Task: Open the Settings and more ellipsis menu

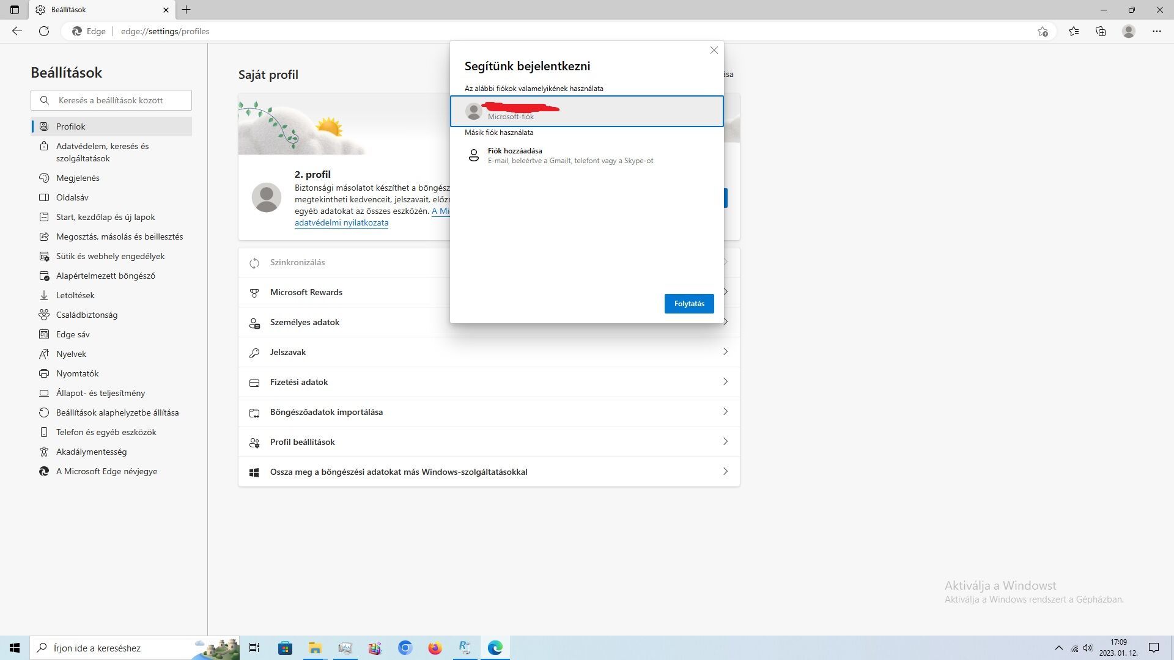Action: (1156, 31)
